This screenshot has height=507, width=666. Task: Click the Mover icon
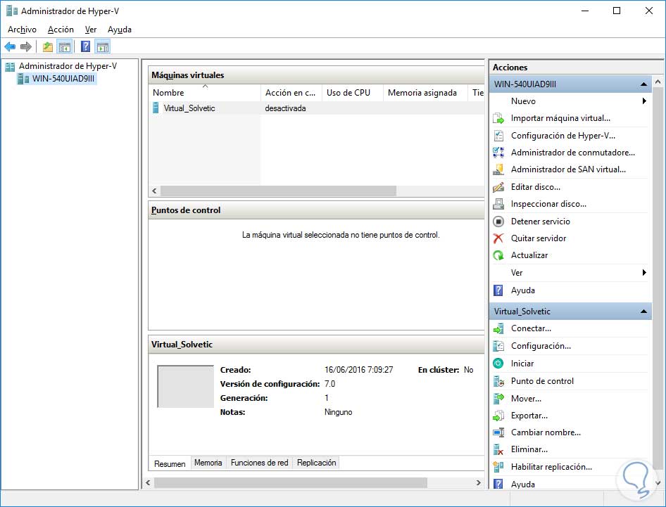coord(498,399)
